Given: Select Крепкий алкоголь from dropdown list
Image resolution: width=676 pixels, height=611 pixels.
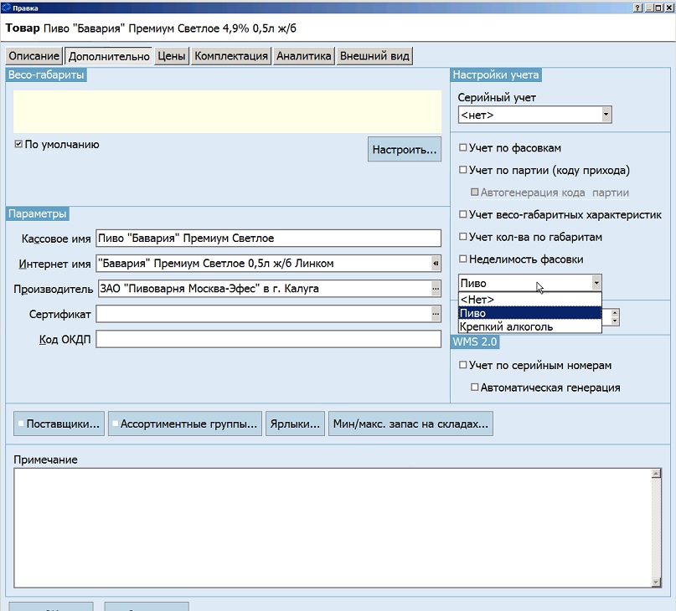Looking at the screenshot, I should pyautogui.click(x=530, y=326).
